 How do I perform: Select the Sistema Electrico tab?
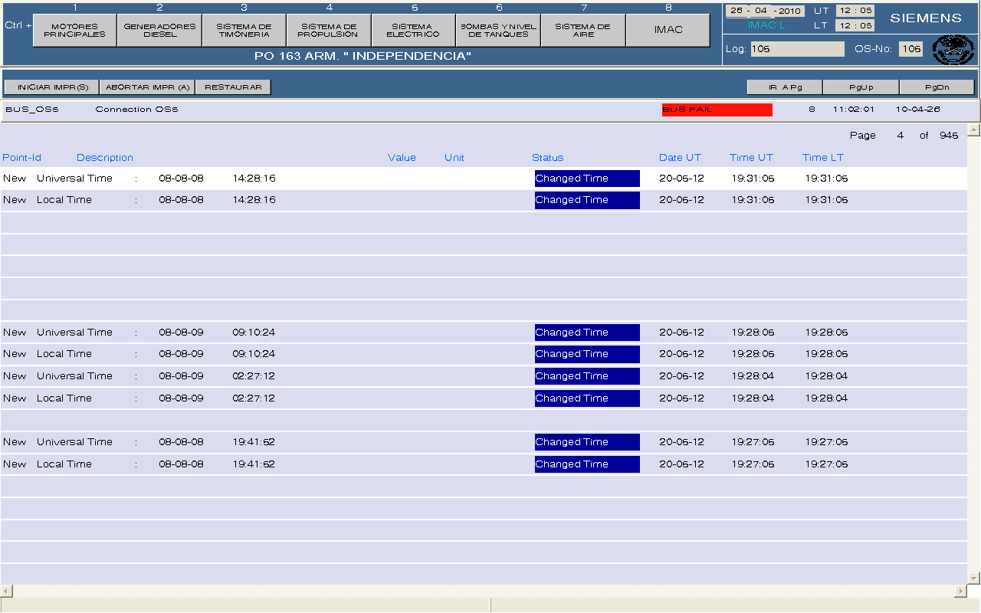coord(413,31)
